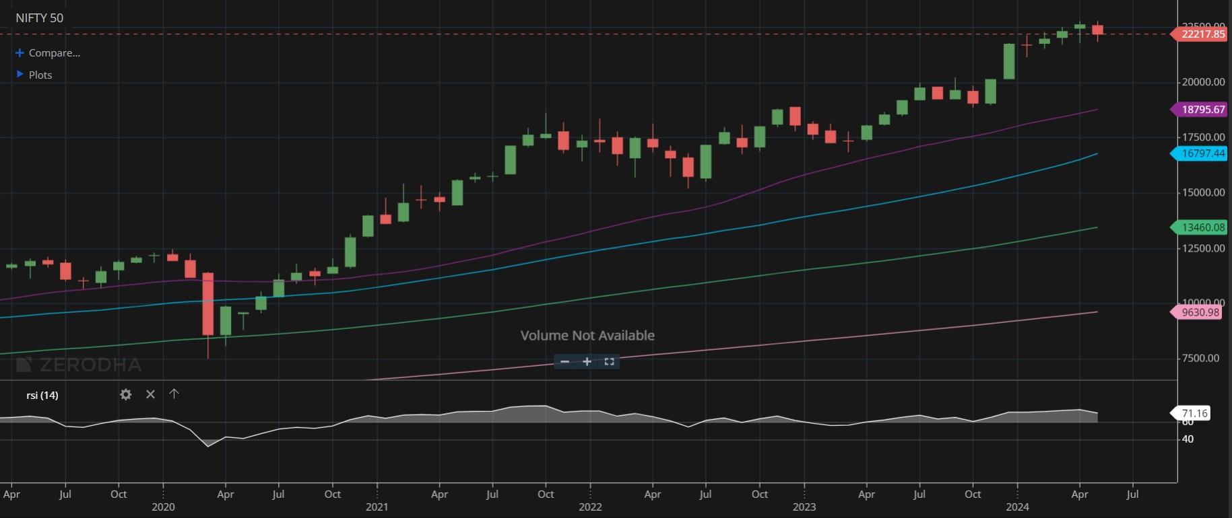The width and height of the screenshot is (1232, 518).
Task: Click the 15000.00 price axis label
Action: point(1204,192)
